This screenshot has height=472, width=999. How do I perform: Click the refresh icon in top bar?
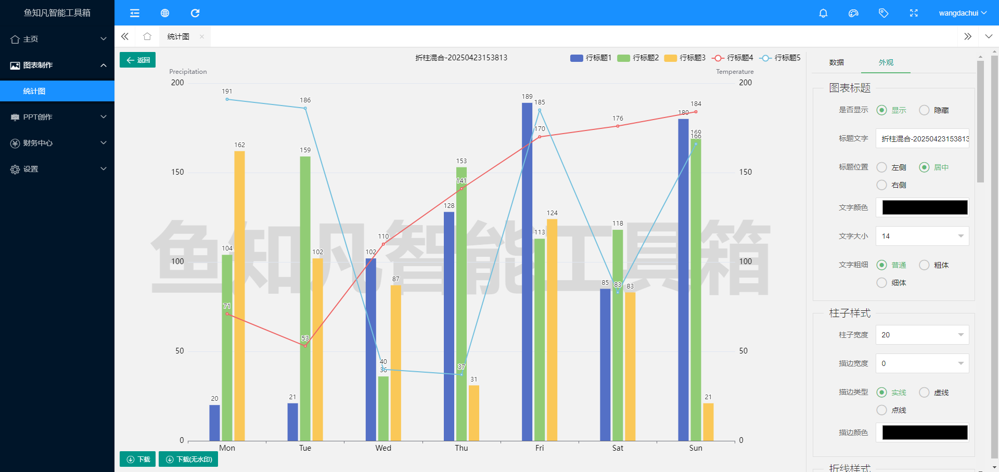point(195,13)
